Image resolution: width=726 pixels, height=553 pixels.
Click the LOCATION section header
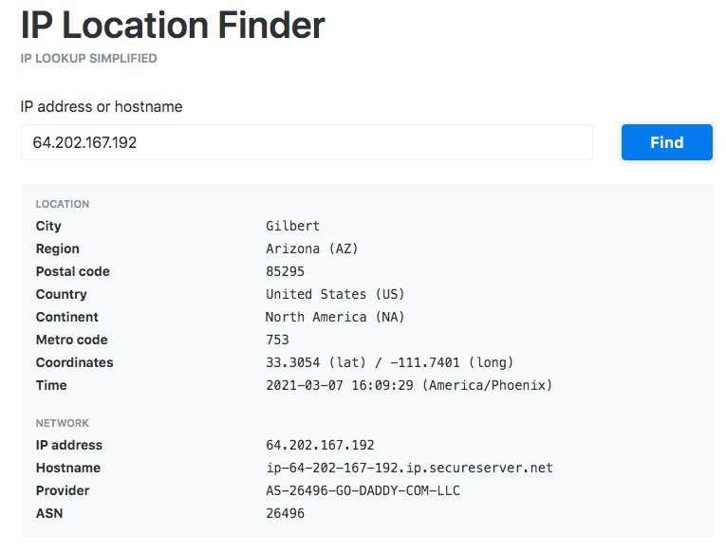pos(63,204)
